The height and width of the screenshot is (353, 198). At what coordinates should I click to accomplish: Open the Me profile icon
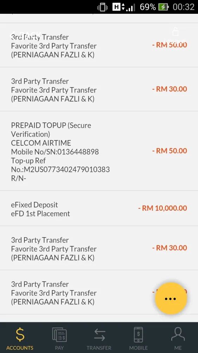pyautogui.click(x=178, y=334)
